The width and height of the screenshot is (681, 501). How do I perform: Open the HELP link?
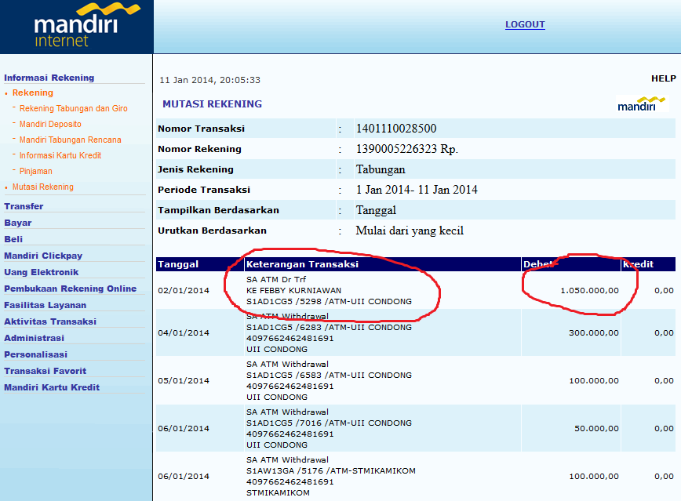pyautogui.click(x=663, y=78)
